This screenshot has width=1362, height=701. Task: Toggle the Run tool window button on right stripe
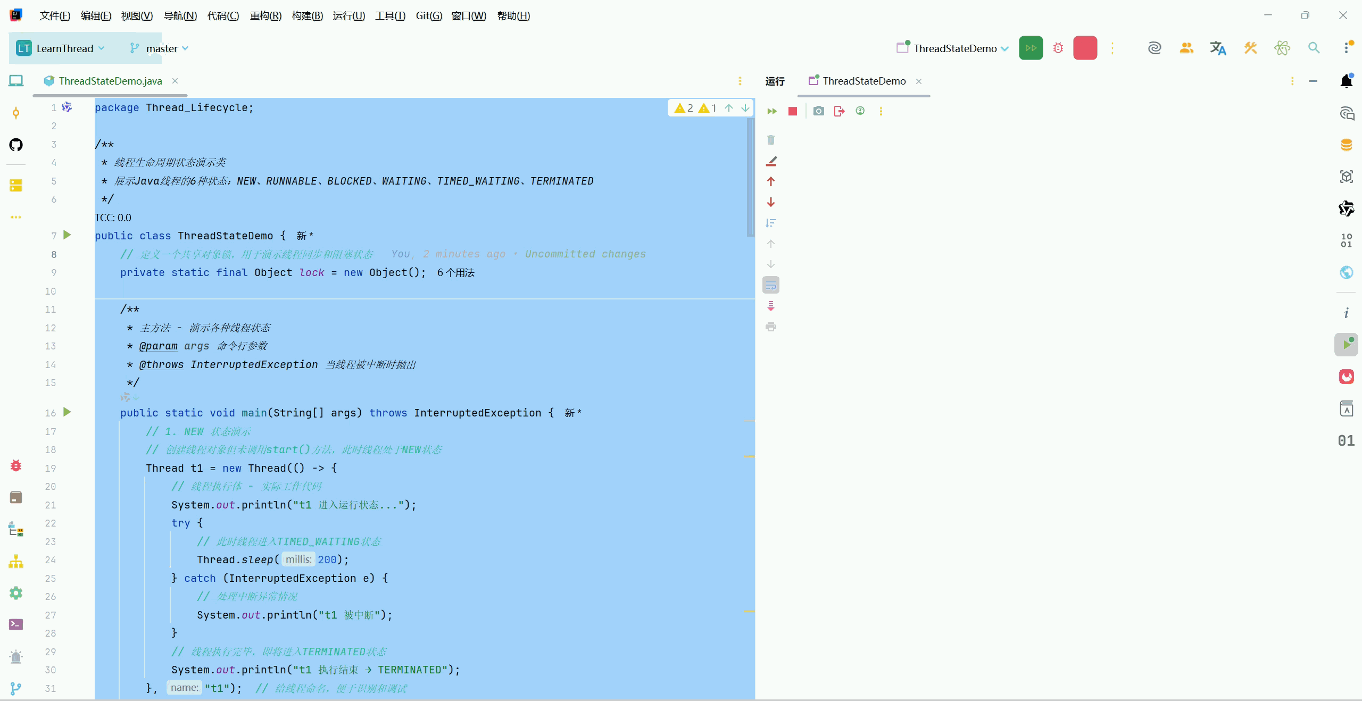click(x=1347, y=345)
